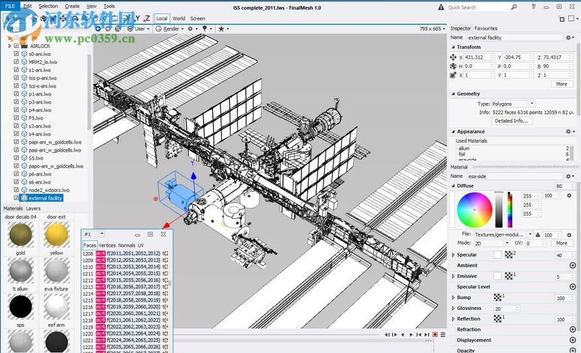Select the tcs-p-ani.lwo object
The height and width of the screenshot is (353, 581).
(x=42, y=77)
